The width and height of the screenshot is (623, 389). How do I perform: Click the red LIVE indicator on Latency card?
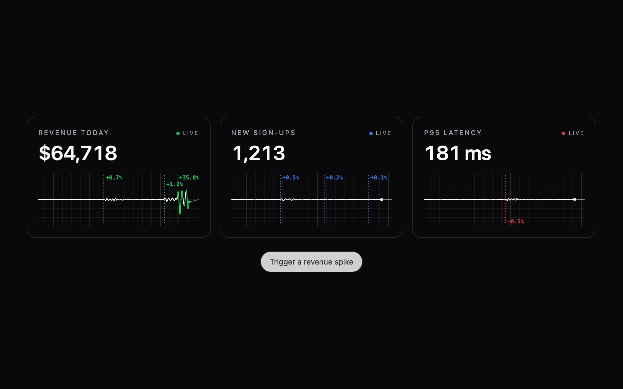click(x=573, y=133)
